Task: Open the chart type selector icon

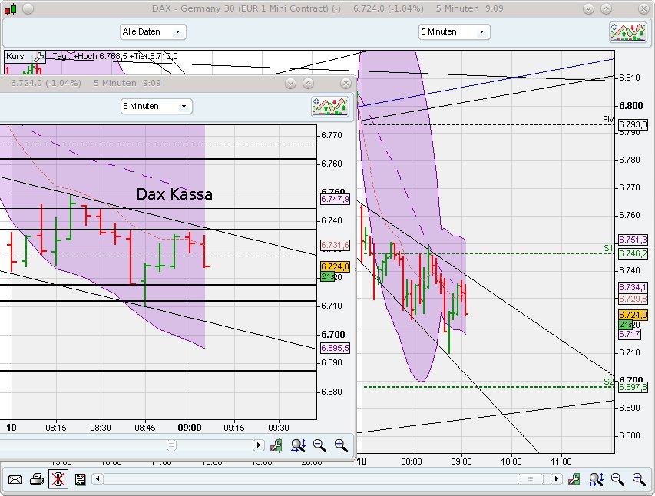Action: coord(628,31)
